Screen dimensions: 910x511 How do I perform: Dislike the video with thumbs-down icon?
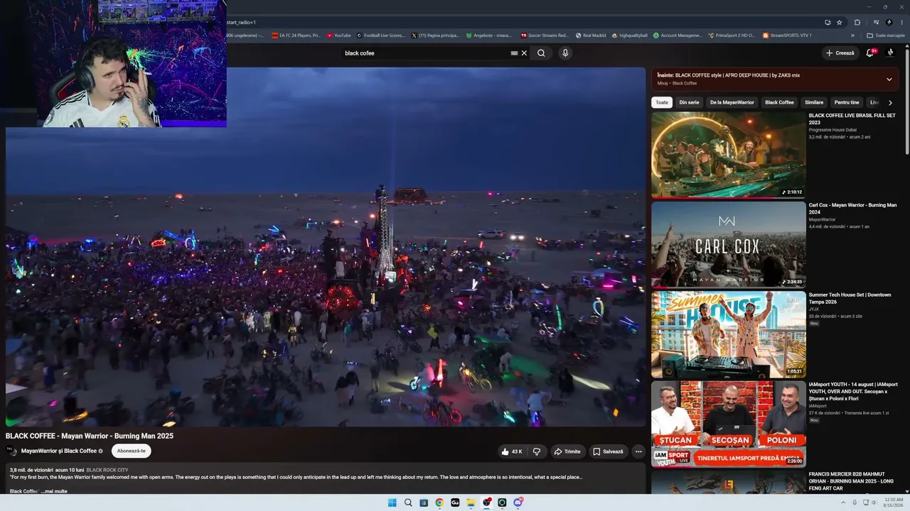(537, 451)
